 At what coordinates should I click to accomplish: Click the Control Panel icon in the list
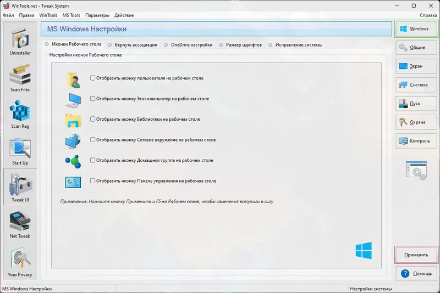pyautogui.click(x=73, y=182)
